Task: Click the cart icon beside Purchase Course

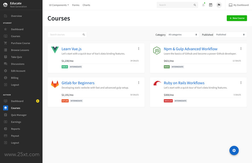Action: pyautogui.click(x=6, y=43)
